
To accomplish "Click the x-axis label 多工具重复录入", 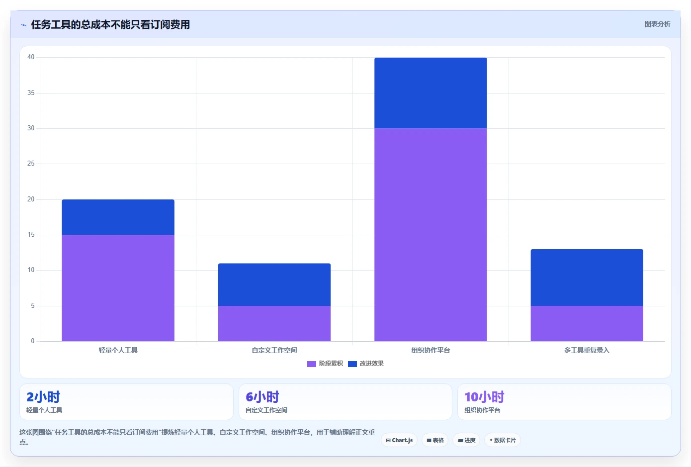I will 587,350.
